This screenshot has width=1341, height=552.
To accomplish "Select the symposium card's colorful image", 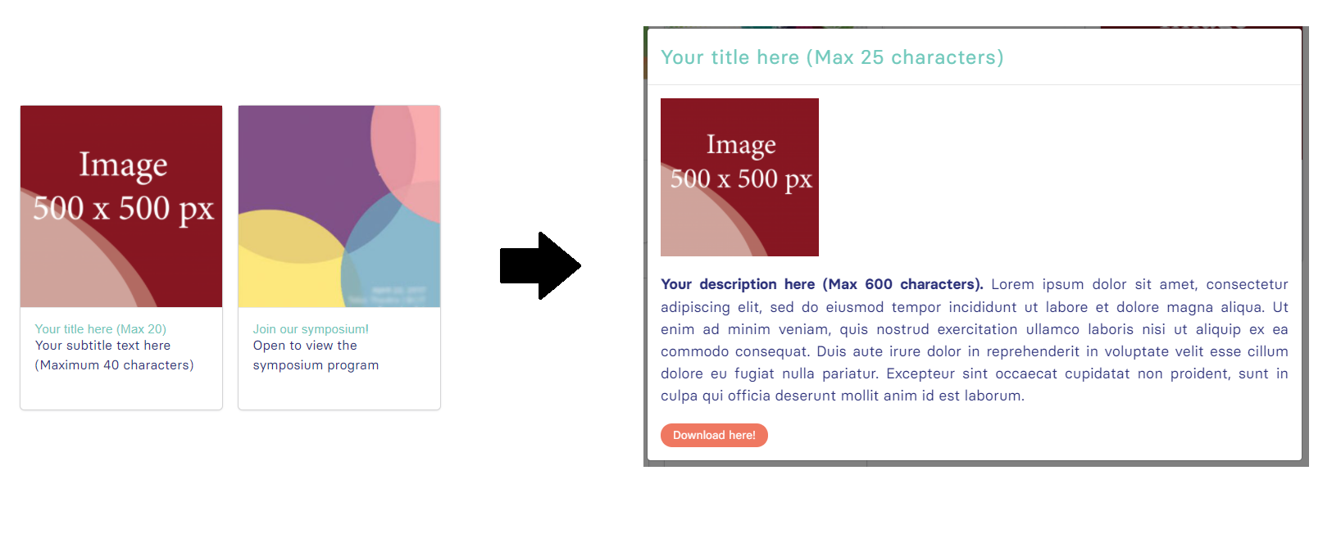I will 339,206.
